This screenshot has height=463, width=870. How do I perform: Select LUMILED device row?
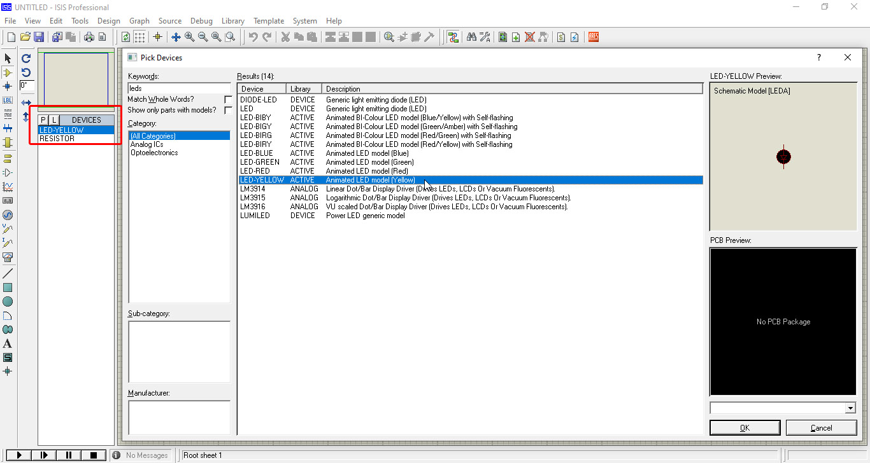click(471, 216)
